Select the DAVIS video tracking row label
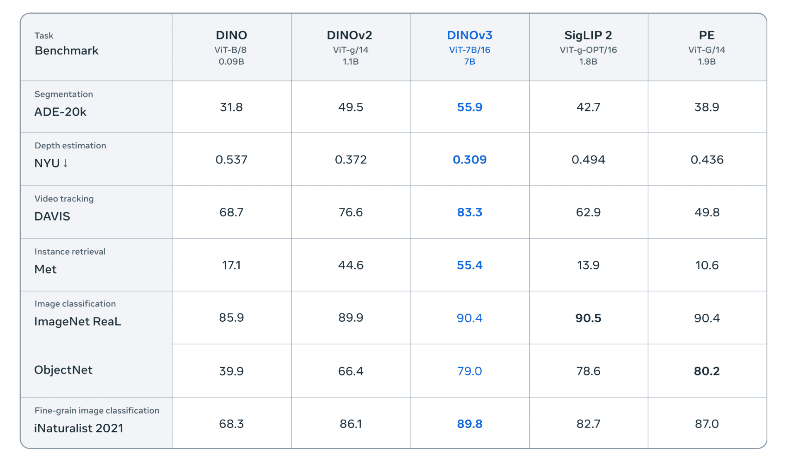The image size is (786, 461). (52, 216)
